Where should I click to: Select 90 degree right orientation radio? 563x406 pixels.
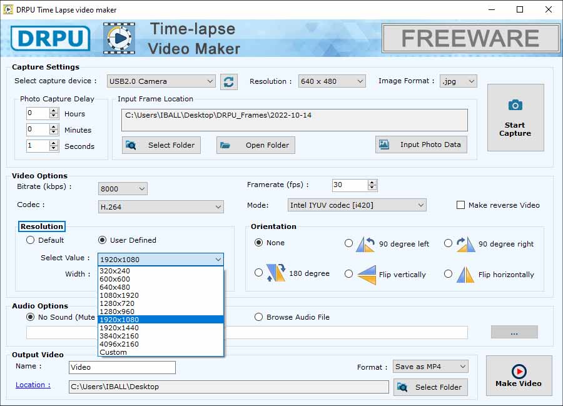[448, 243]
